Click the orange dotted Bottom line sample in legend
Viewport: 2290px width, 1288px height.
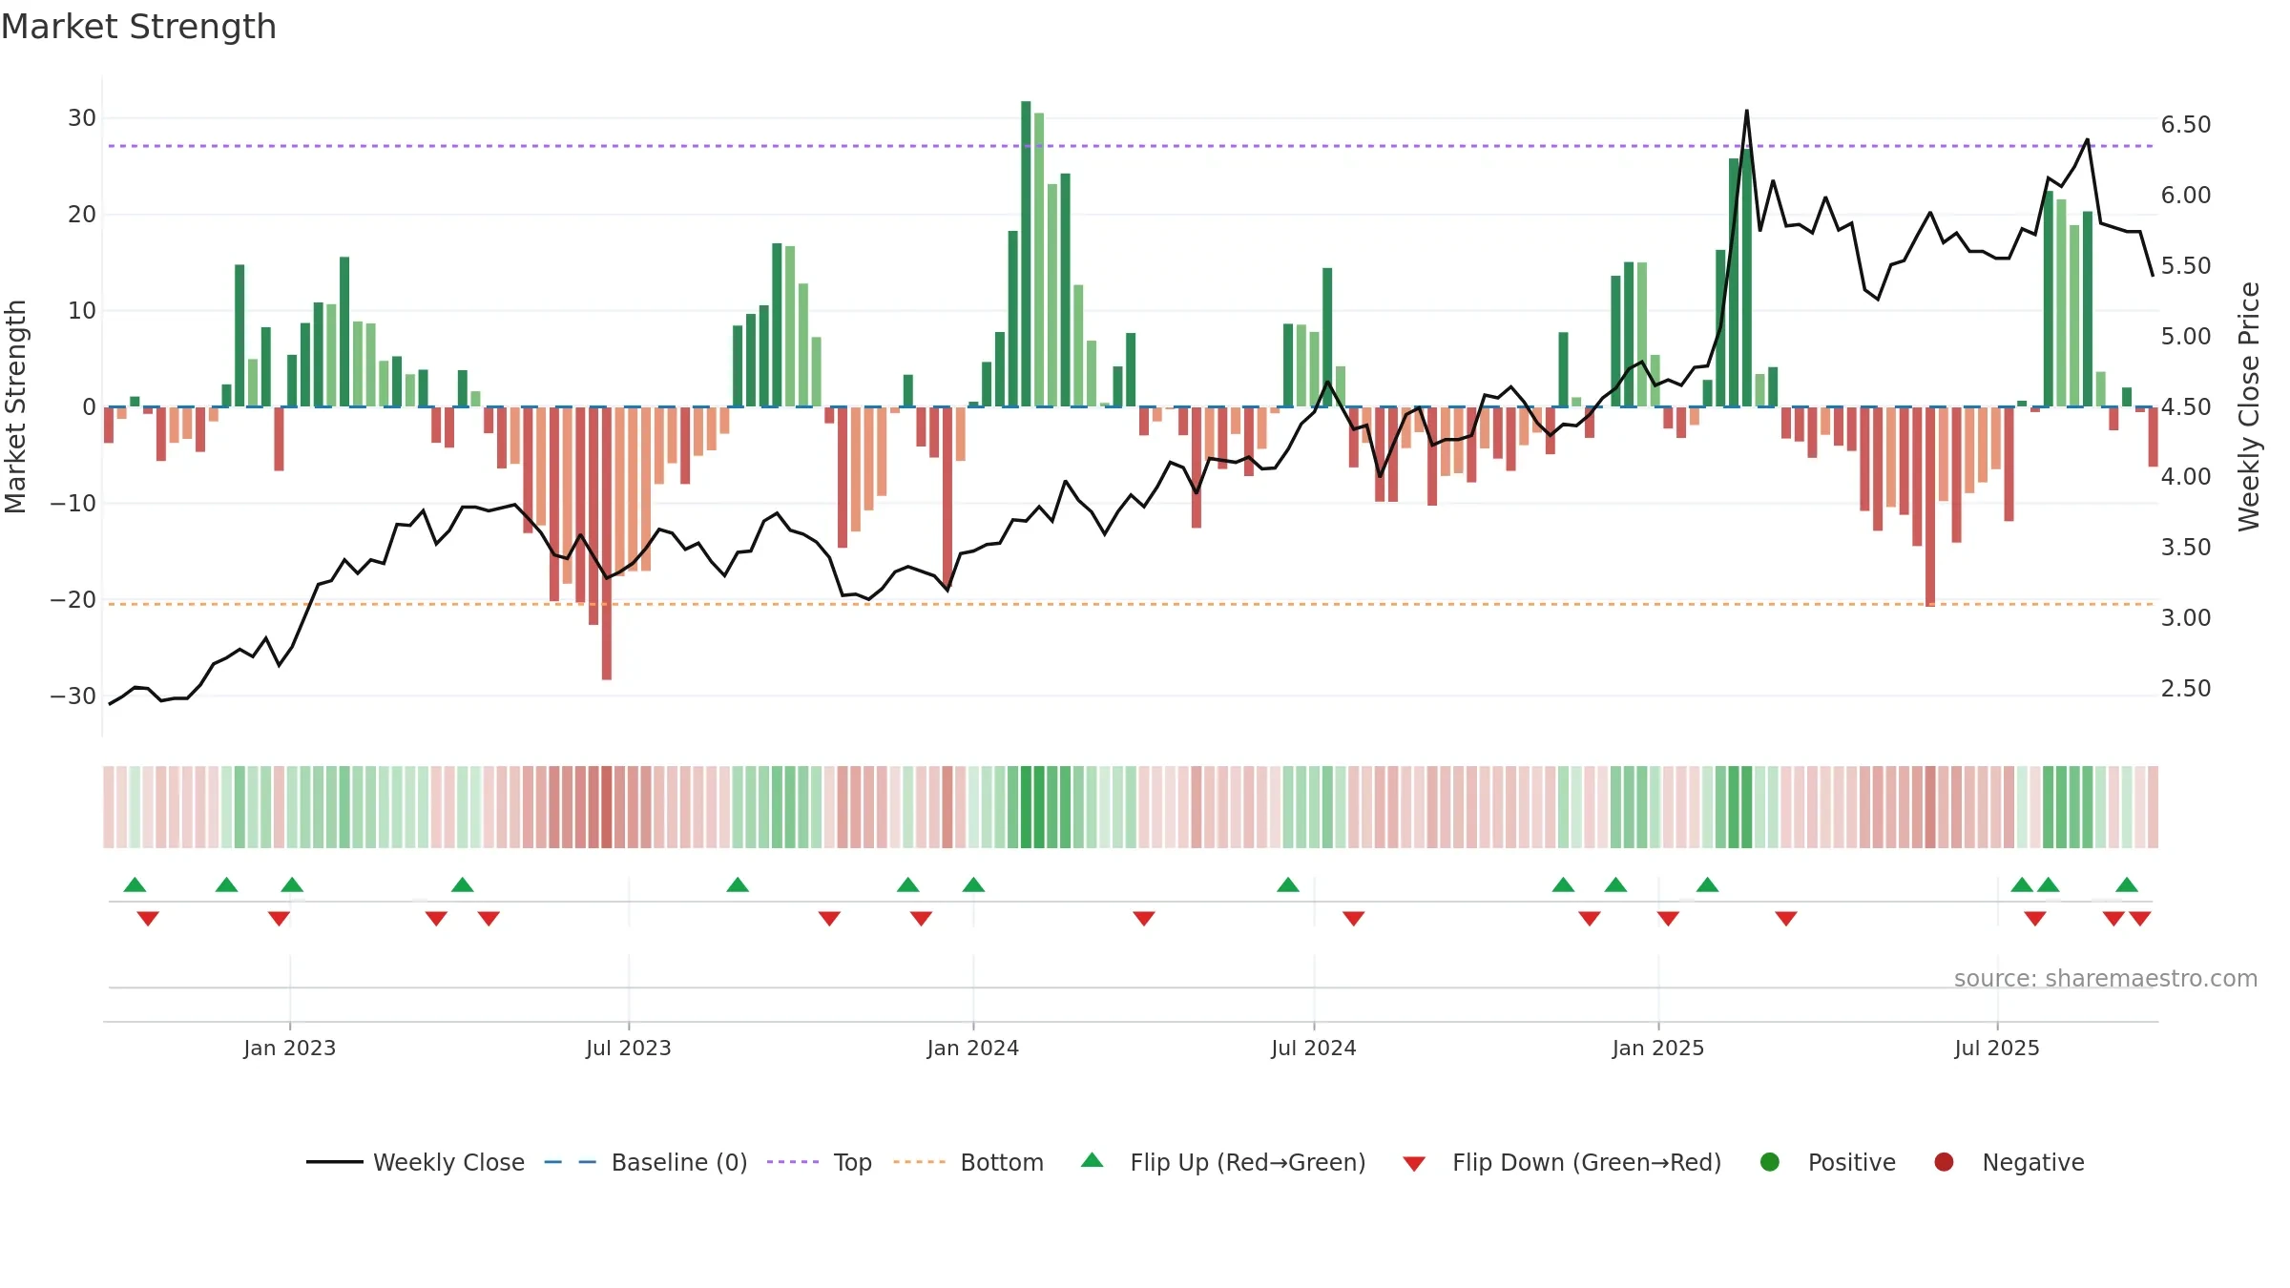click(920, 1162)
